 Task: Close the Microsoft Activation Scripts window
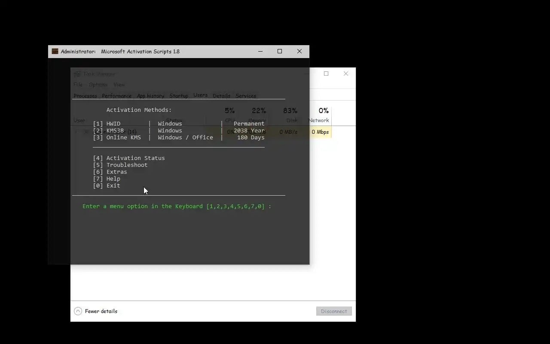299,51
